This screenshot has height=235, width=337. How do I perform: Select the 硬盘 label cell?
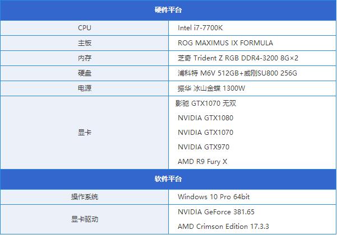point(85,73)
